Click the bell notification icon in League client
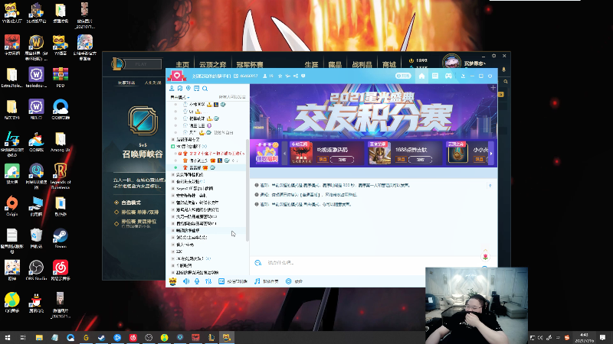 (x=503, y=70)
